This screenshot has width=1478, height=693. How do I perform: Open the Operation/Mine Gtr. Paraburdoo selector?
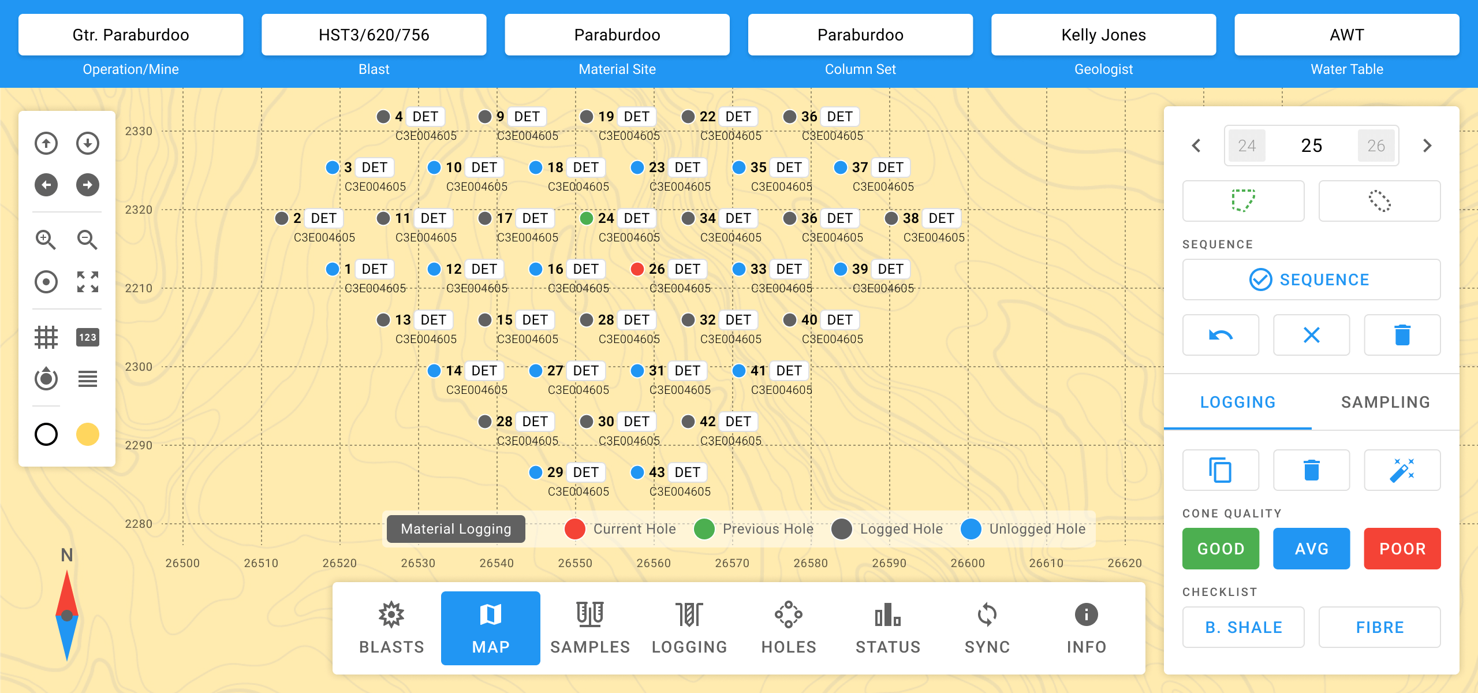[130, 35]
